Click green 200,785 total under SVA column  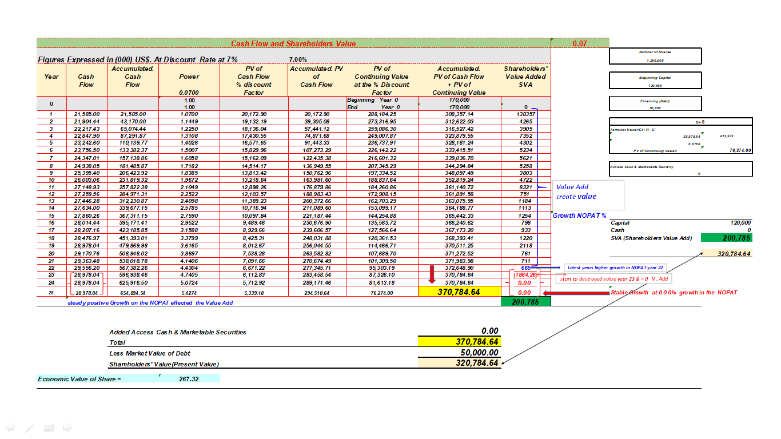[x=525, y=301]
